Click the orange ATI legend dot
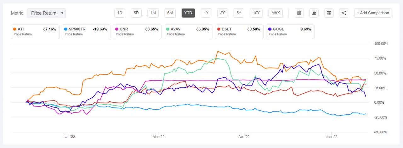403x148 pixels. coord(15,29)
